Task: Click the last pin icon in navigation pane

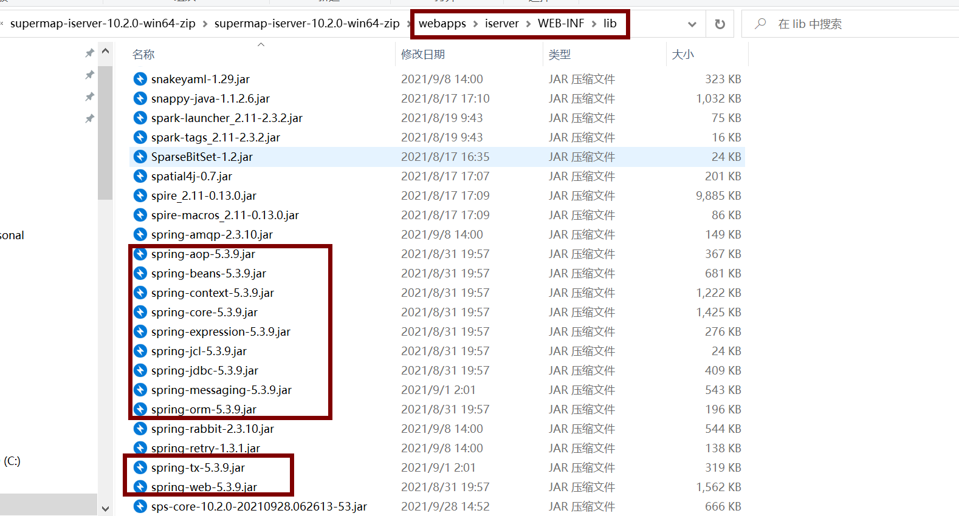Action: coord(89,118)
